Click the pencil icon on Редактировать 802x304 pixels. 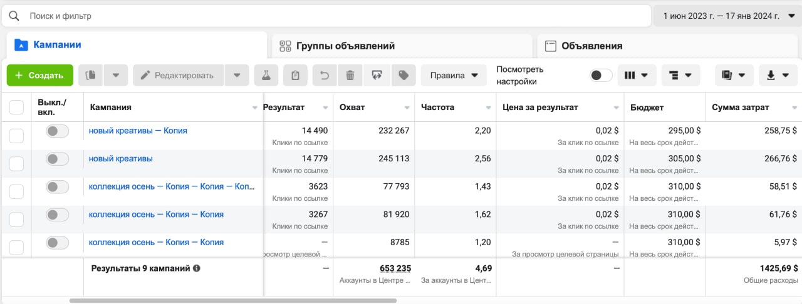click(x=145, y=75)
